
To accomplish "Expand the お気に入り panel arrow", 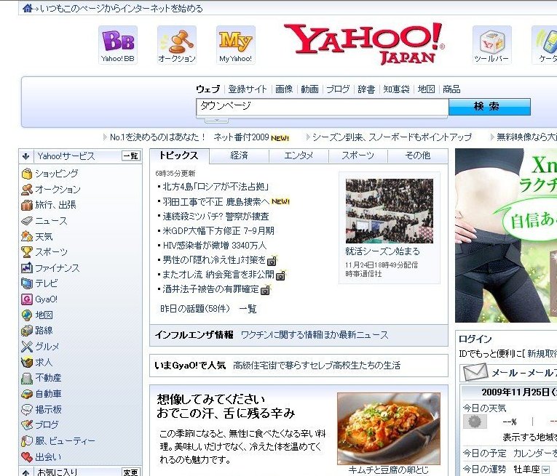I will tap(25, 472).
